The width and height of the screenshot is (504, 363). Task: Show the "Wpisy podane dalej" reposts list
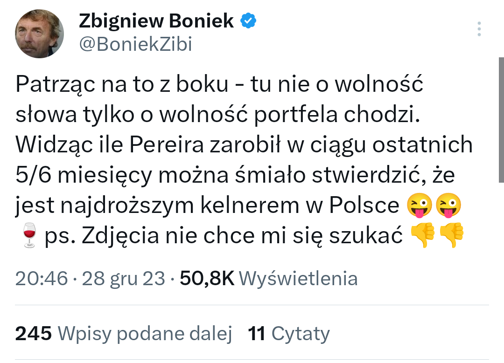145,334
